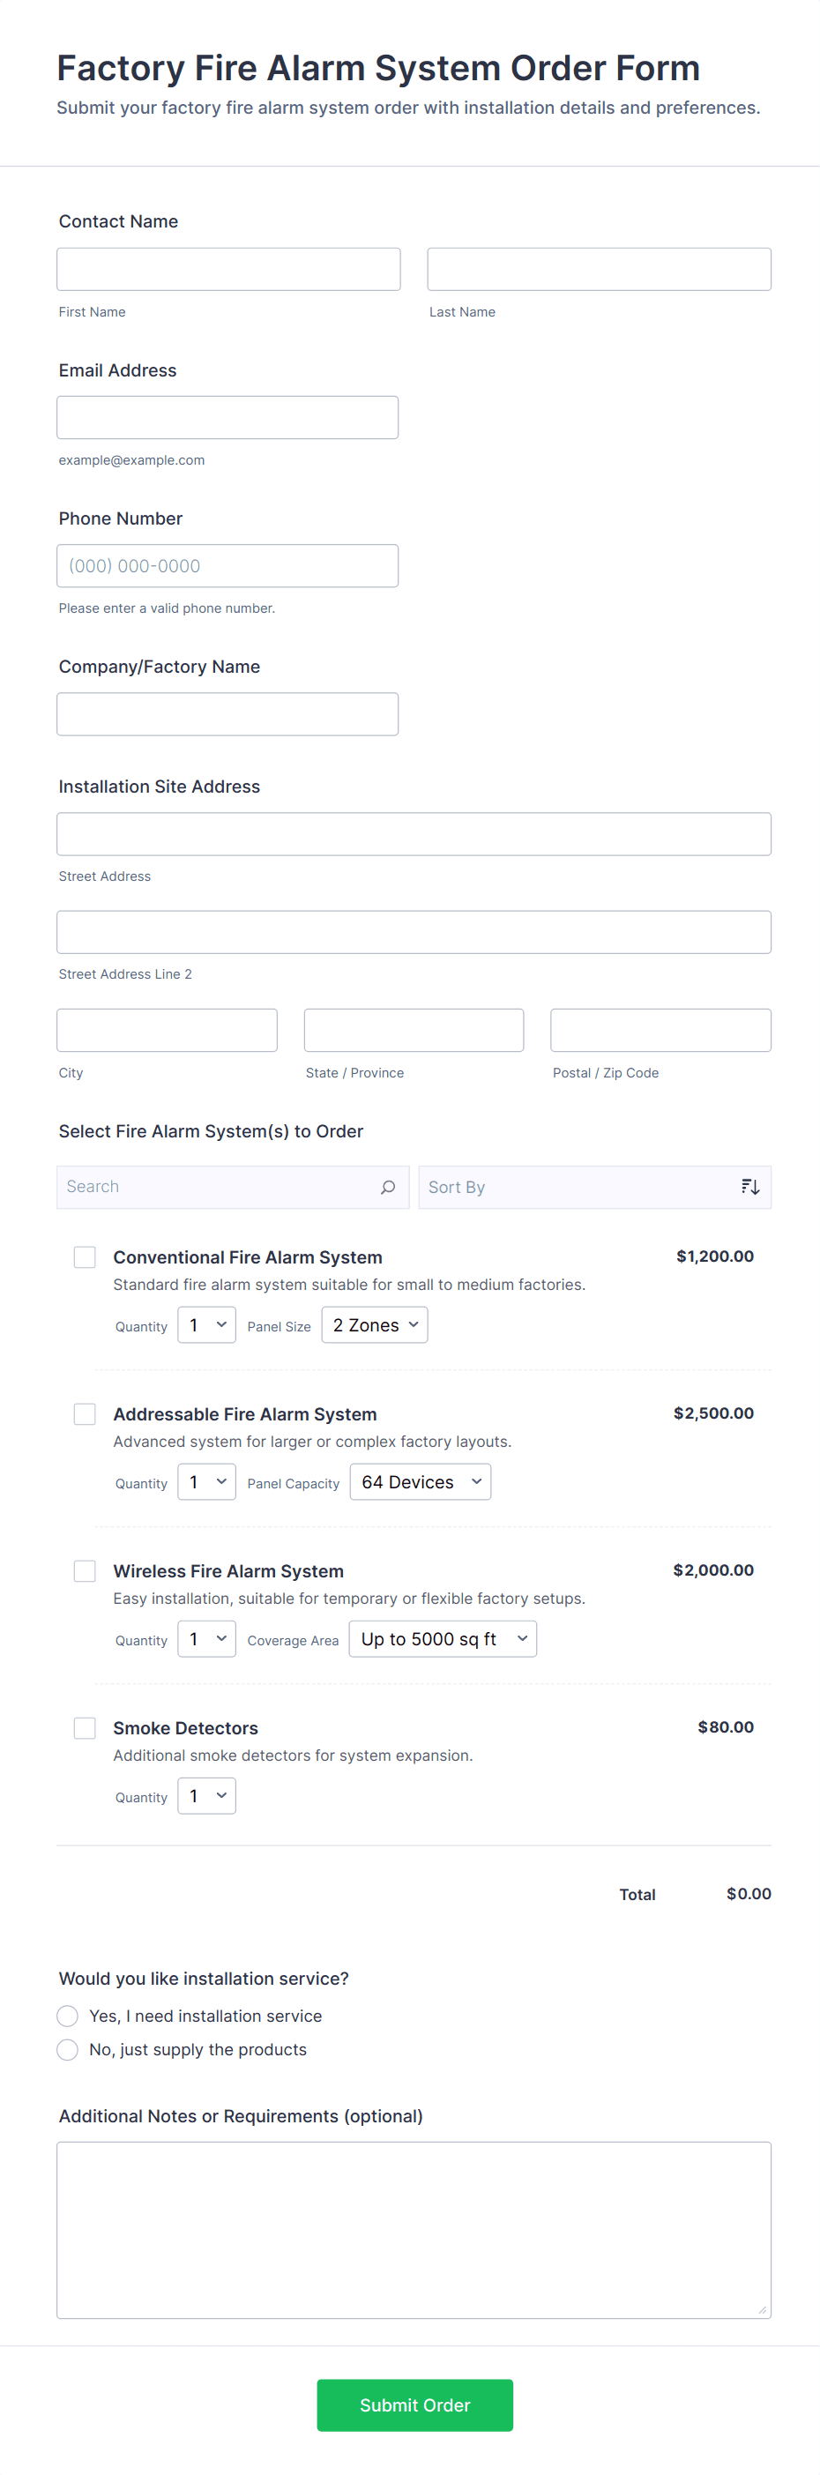Choose 'Yes, I need installation service'

67,2016
